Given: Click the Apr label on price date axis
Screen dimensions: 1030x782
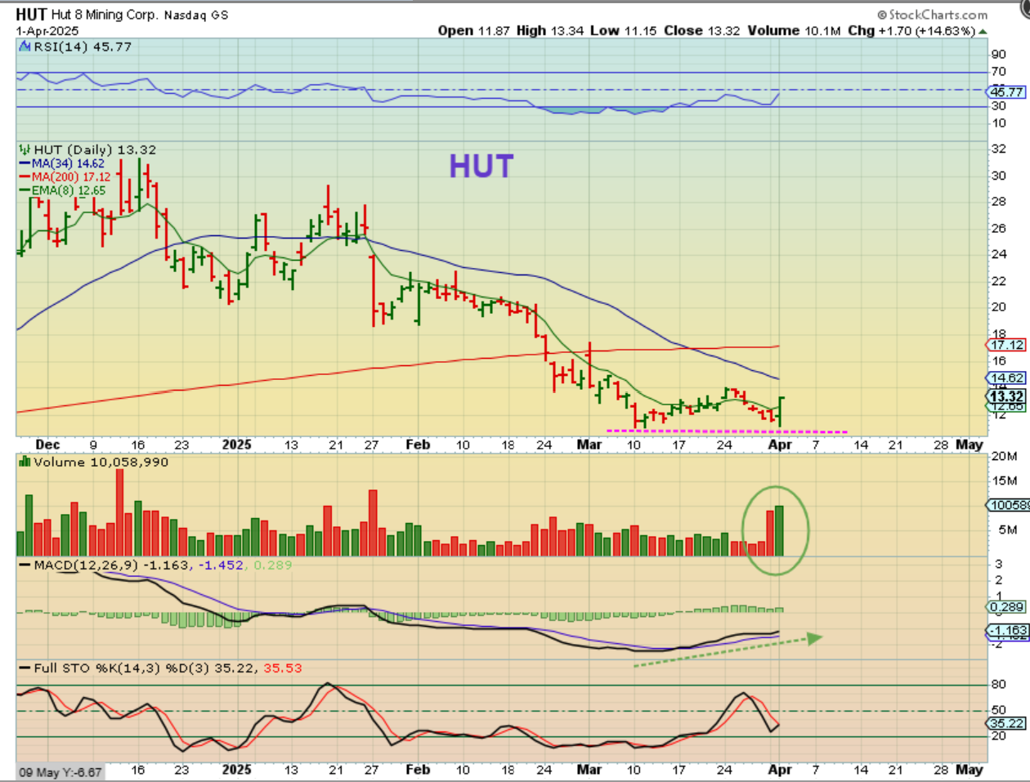Looking at the screenshot, I should (x=781, y=445).
